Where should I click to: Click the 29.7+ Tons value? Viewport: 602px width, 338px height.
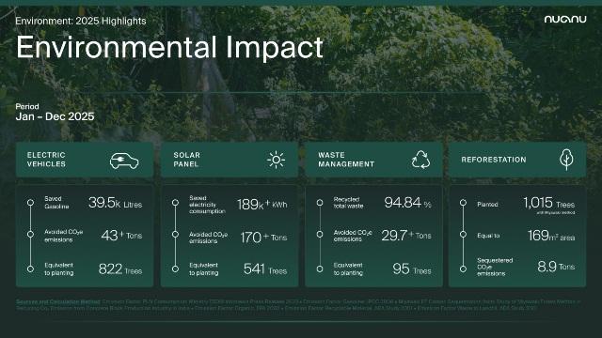click(x=406, y=236)
